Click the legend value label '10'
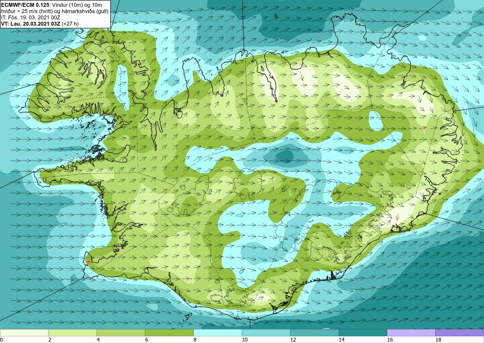 click(x=245, y=340)
